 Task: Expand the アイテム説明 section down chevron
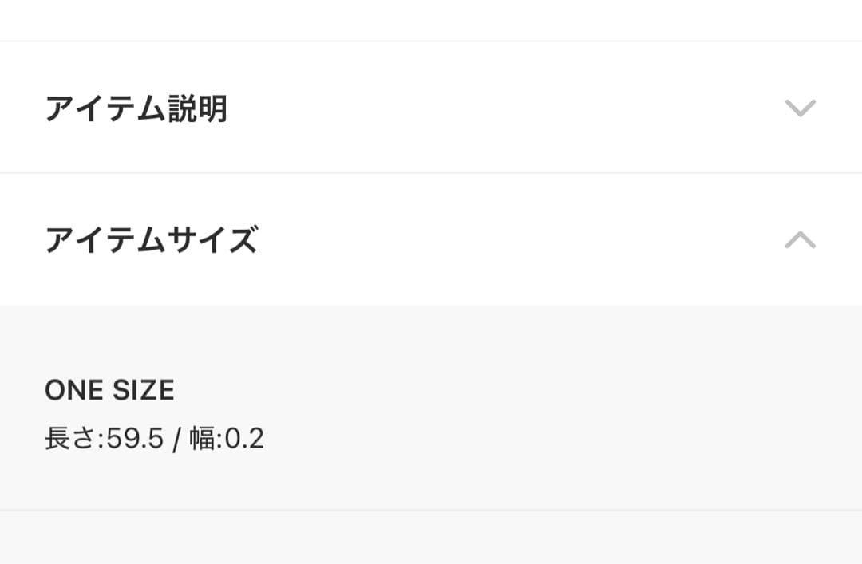coord(800,108)
